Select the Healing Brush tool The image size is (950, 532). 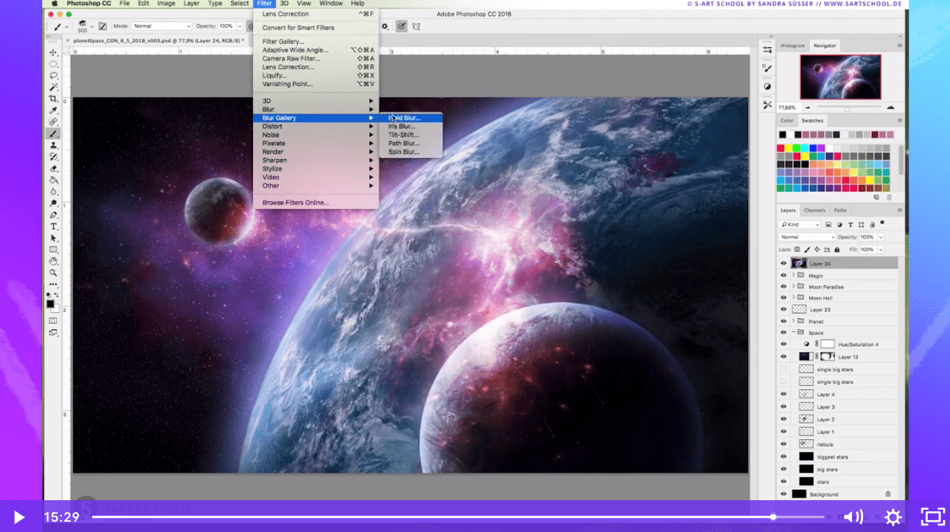[x=53, y=122]
